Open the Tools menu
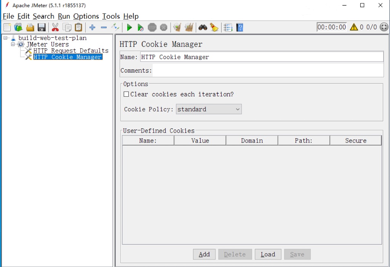 111,16
